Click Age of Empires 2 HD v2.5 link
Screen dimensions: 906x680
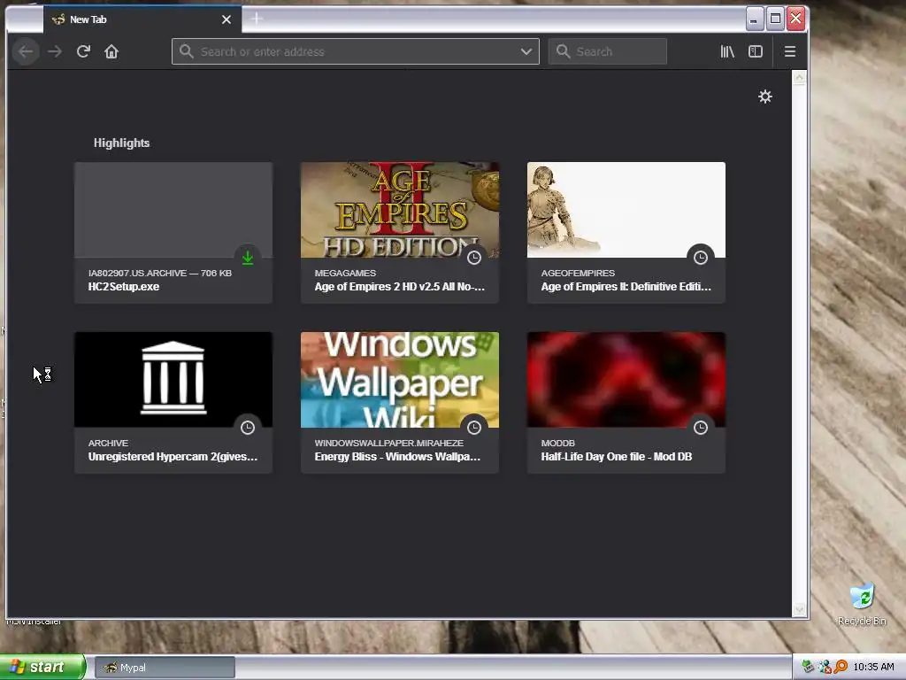400,287
